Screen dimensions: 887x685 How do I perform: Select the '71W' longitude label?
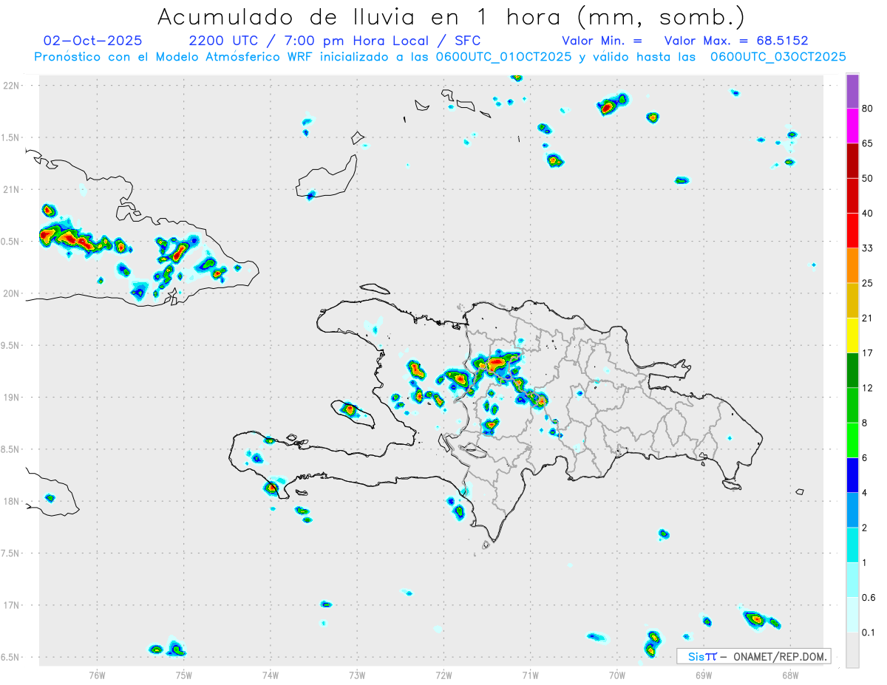click(x=530, y=675)
